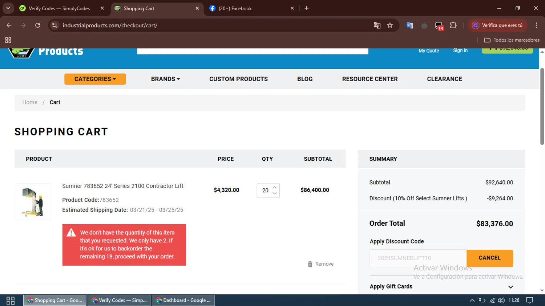This screenshot has width=545, height=306.
Task: Click the Sign In link
Action: coord(460,50)
